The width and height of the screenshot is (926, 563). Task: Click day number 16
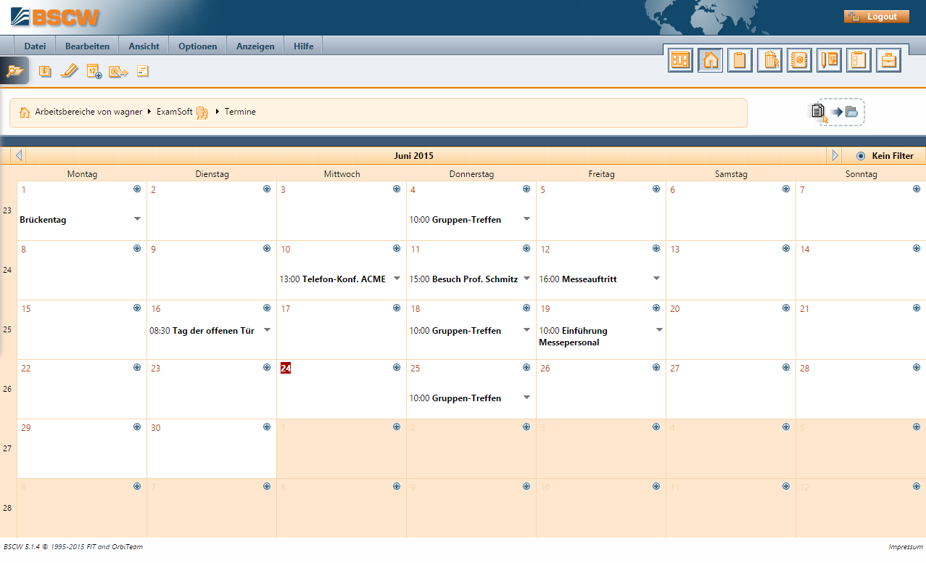[x=155, y=308]
